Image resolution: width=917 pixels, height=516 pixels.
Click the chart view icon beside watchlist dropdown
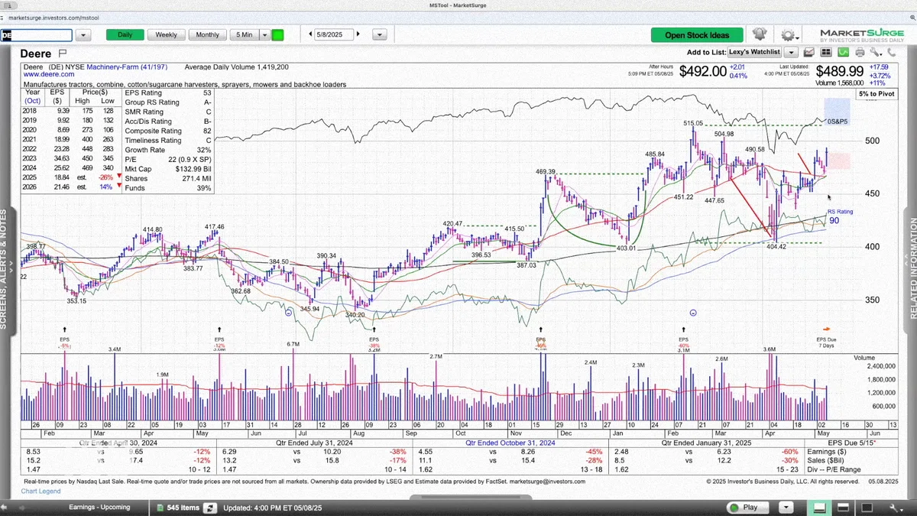[x=808, y=52]
